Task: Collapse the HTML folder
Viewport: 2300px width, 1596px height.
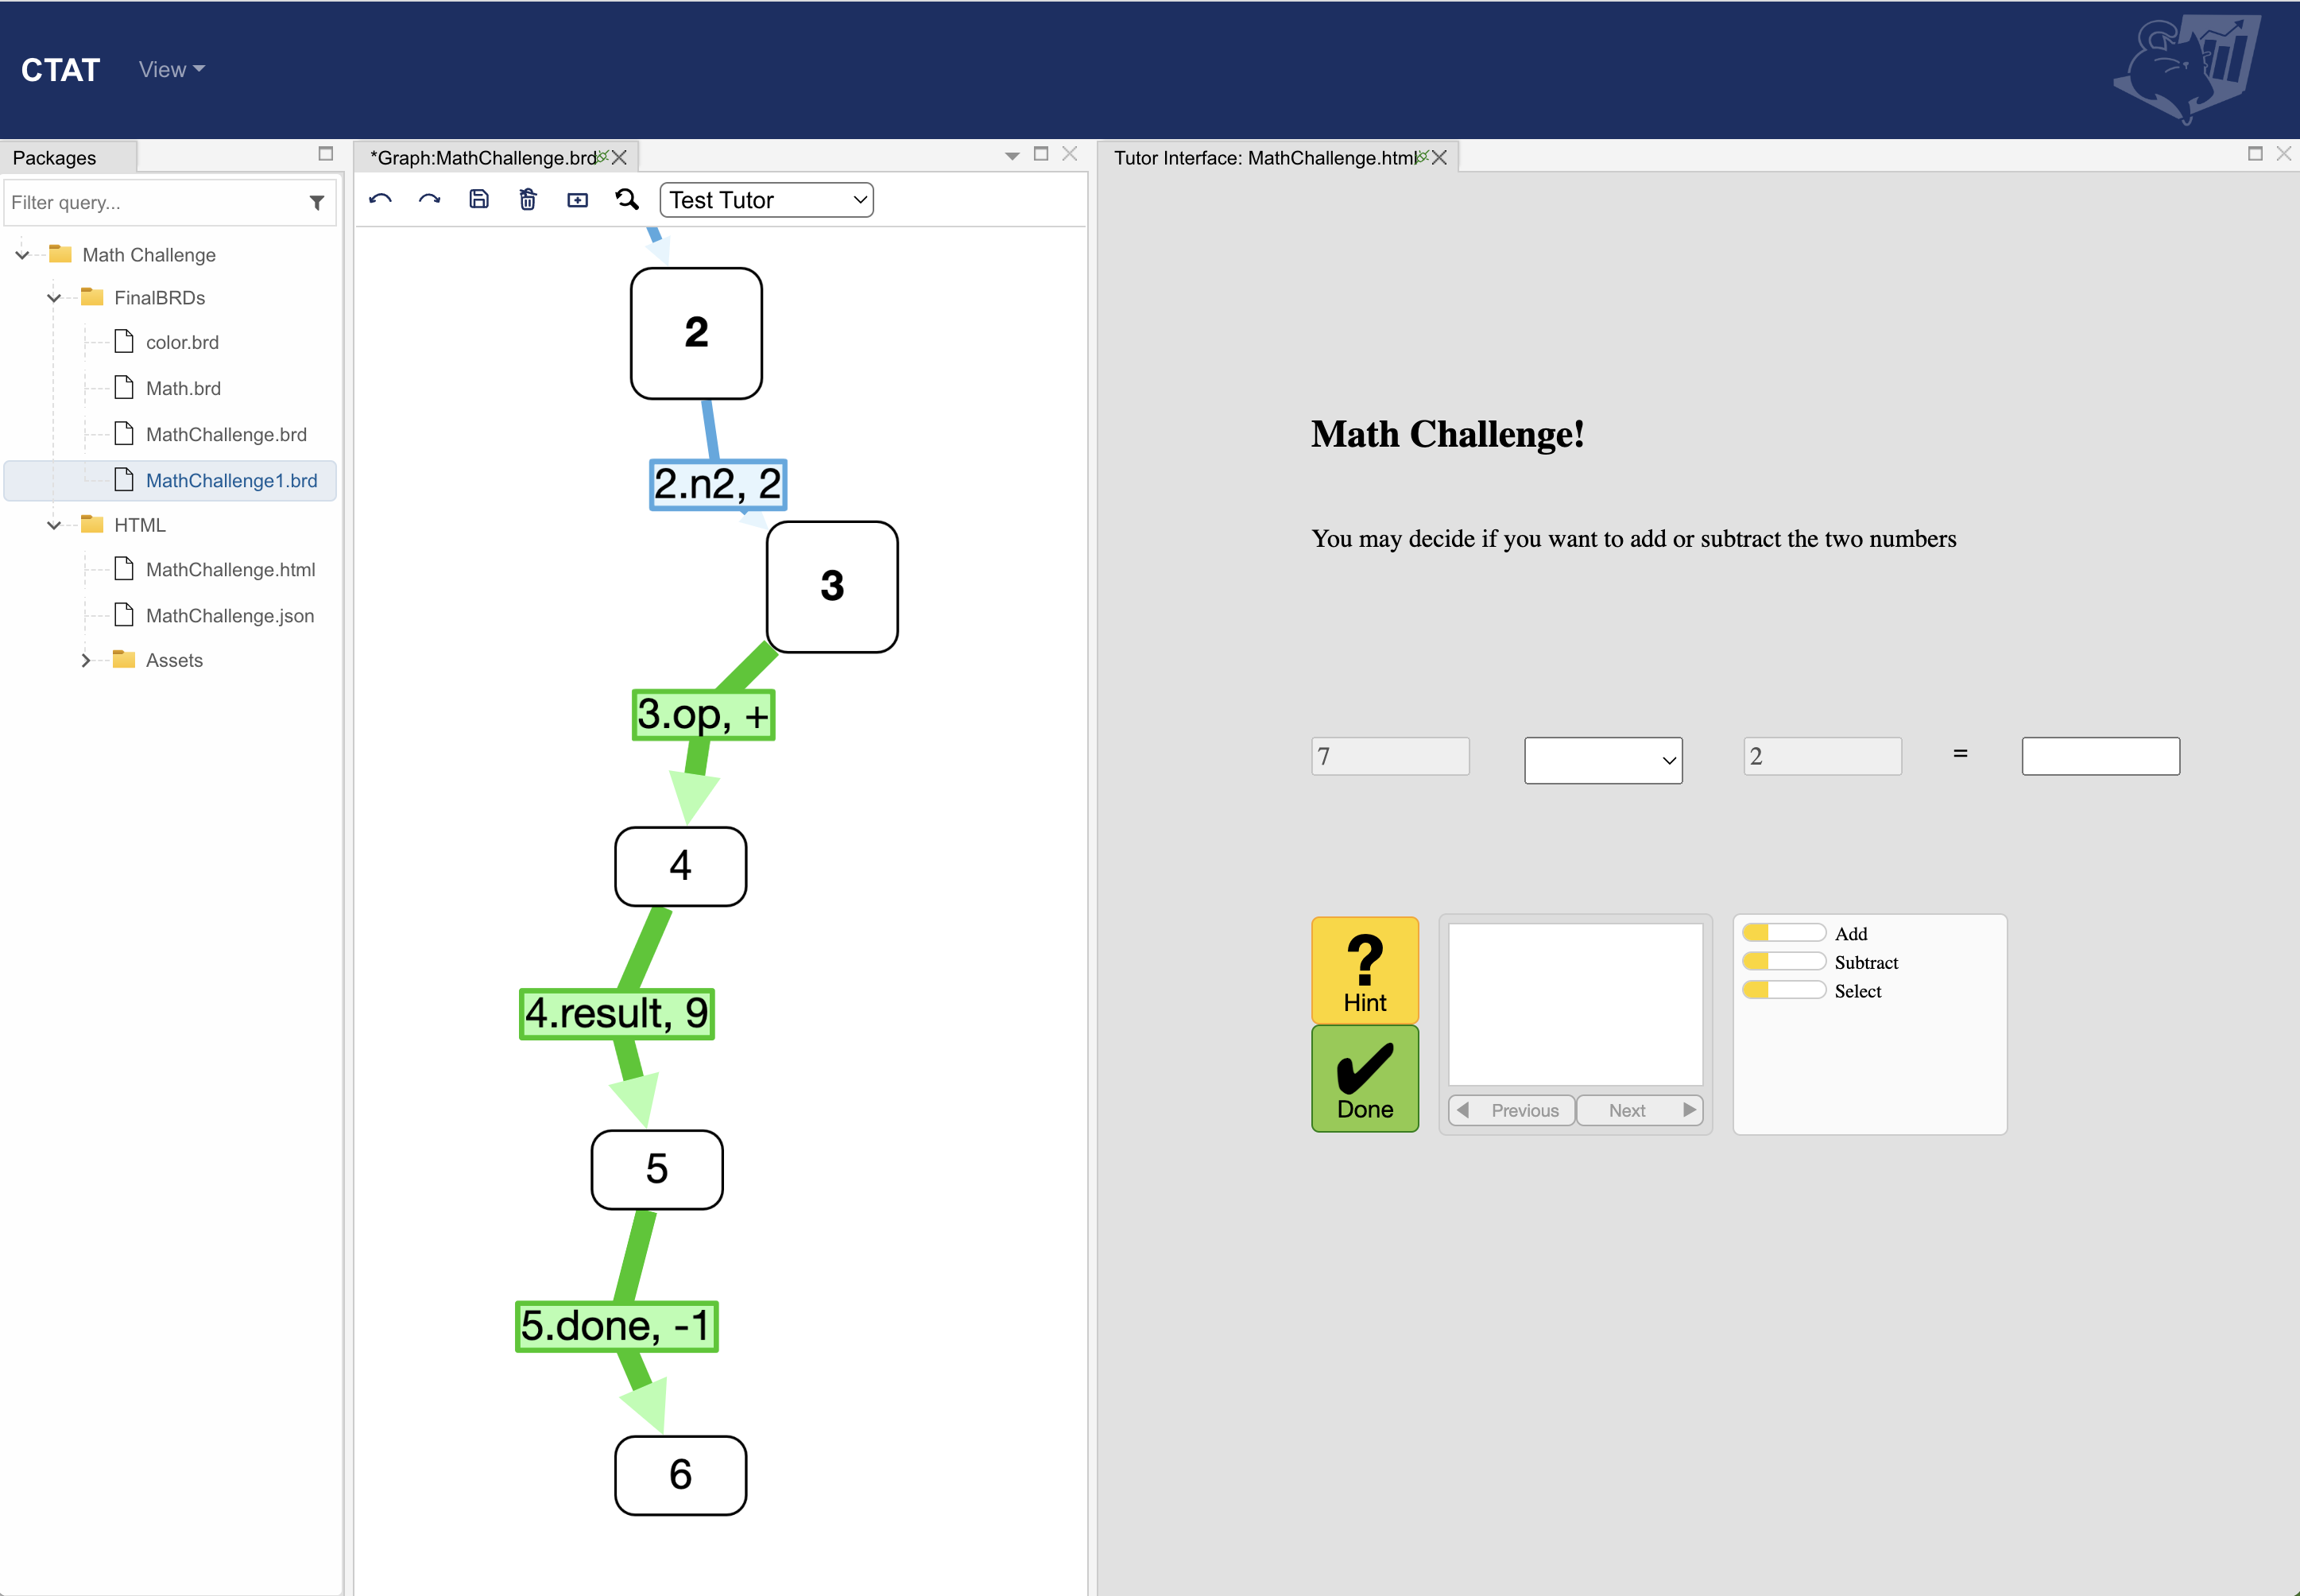Action: [x=54, y=525]
